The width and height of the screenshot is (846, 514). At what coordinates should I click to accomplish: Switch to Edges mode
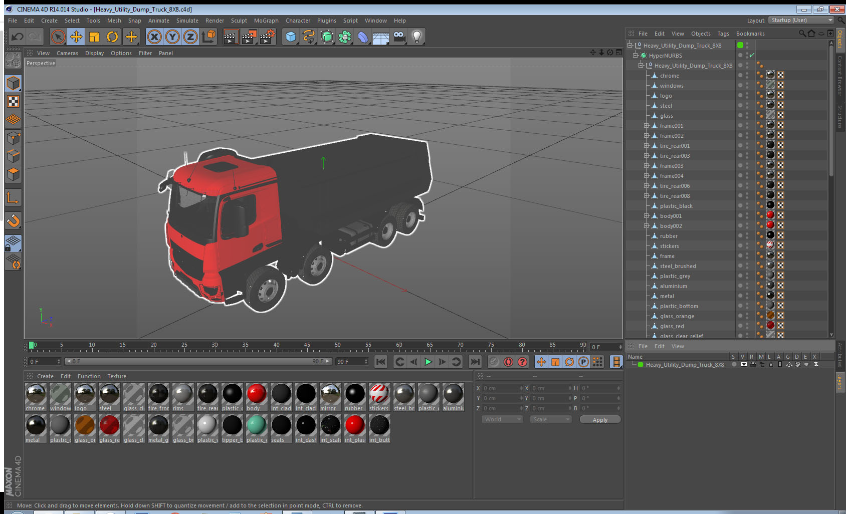click(13, 156)
